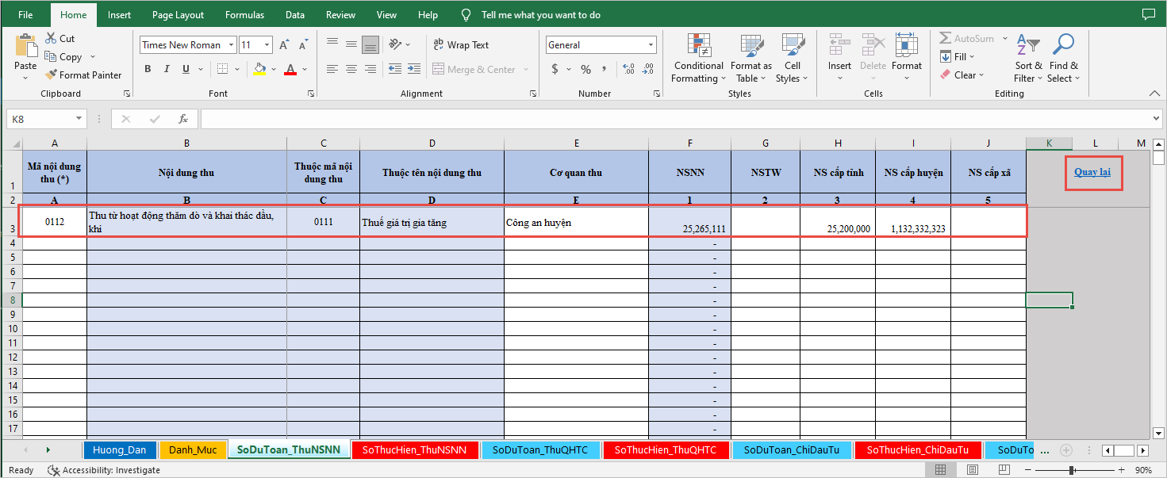Toggle Italic formatting
Viewport: 1167px width, 478px height.
click(167, 70)
